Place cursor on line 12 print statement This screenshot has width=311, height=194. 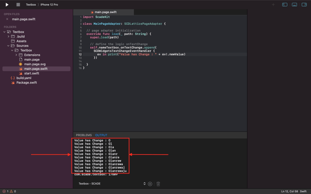[141, 54]
